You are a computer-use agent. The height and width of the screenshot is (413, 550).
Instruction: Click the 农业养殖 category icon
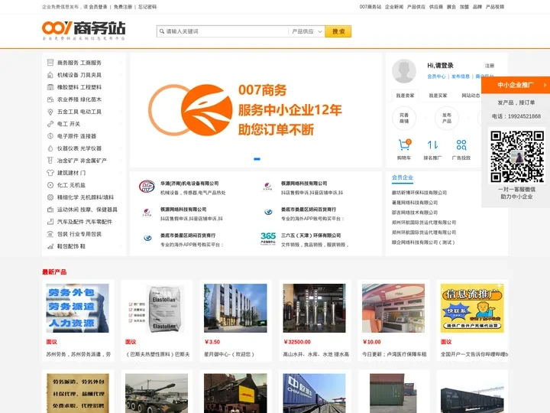pos(50,99)
